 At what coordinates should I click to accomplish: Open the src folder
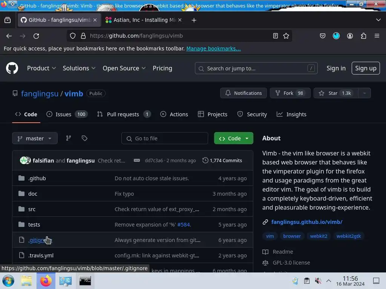click(x=32, y=209)
